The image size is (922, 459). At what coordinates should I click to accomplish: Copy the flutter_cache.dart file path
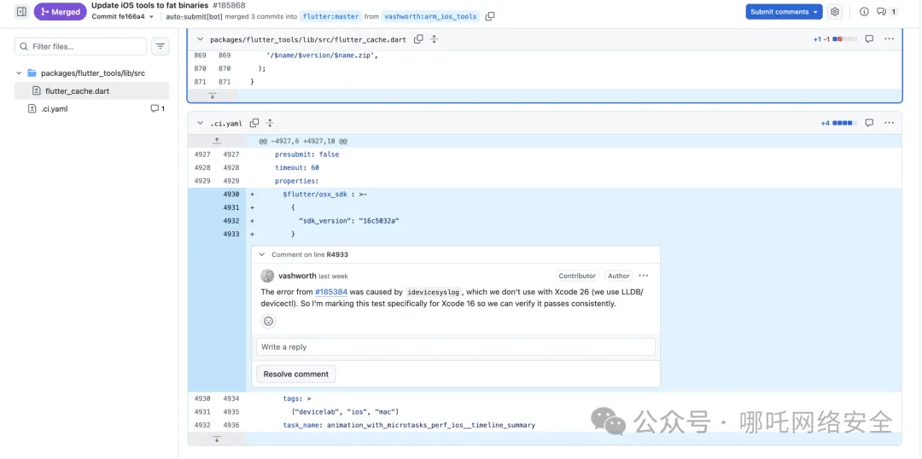point(418,39)
